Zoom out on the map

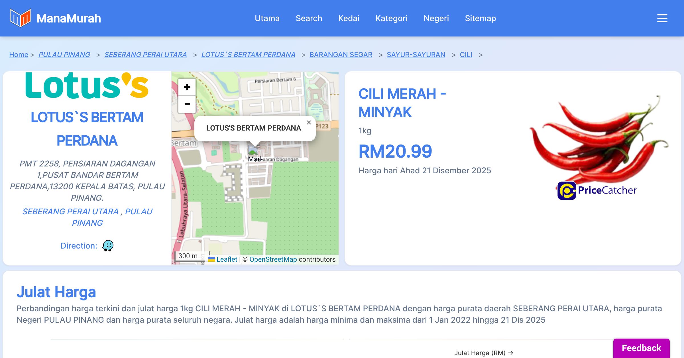point(187,104)
